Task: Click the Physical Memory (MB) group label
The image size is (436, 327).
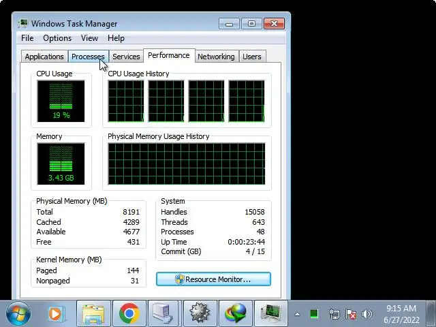Action: tap(72, 201)
